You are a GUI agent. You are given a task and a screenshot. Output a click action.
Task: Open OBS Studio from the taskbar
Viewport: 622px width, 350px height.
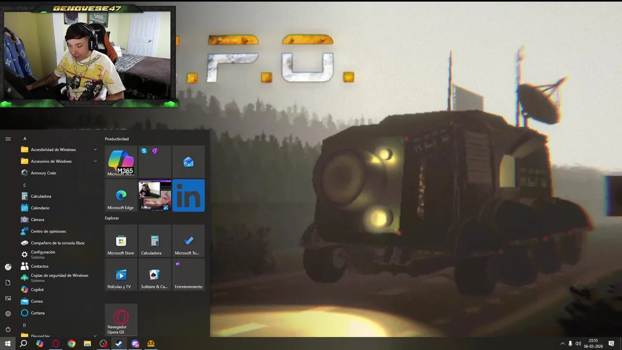pyautogui.click(x=104, y=344)
